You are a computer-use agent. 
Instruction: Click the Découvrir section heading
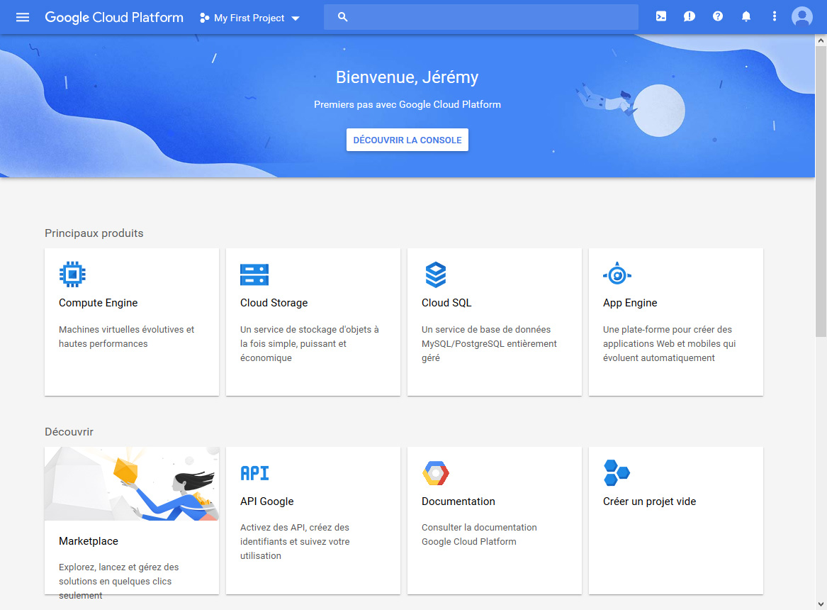pos(69,432)
